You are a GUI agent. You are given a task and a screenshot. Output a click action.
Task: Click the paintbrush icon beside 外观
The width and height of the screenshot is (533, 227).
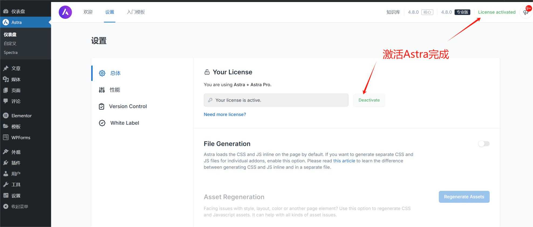point(6,152)
